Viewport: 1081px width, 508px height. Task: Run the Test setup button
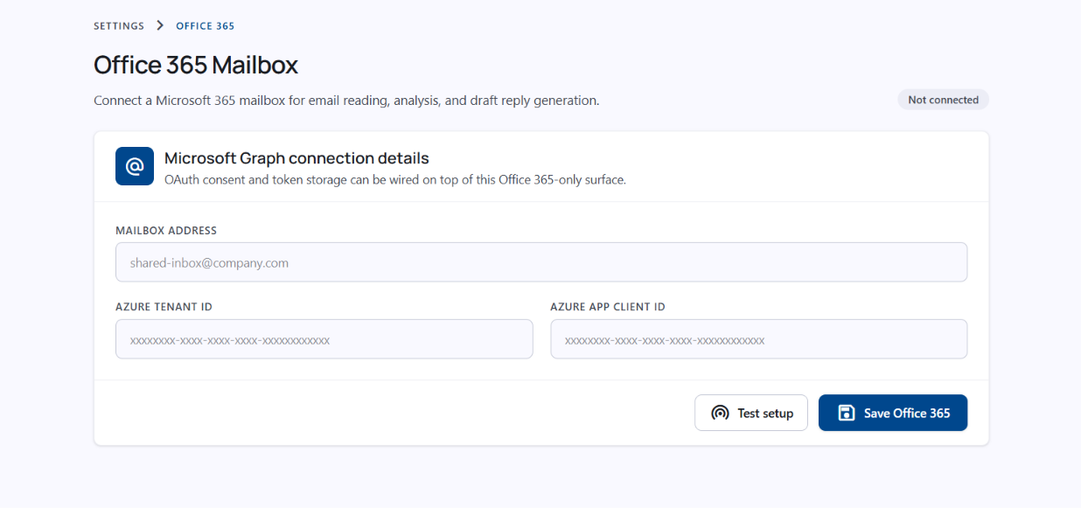[751, 413]
